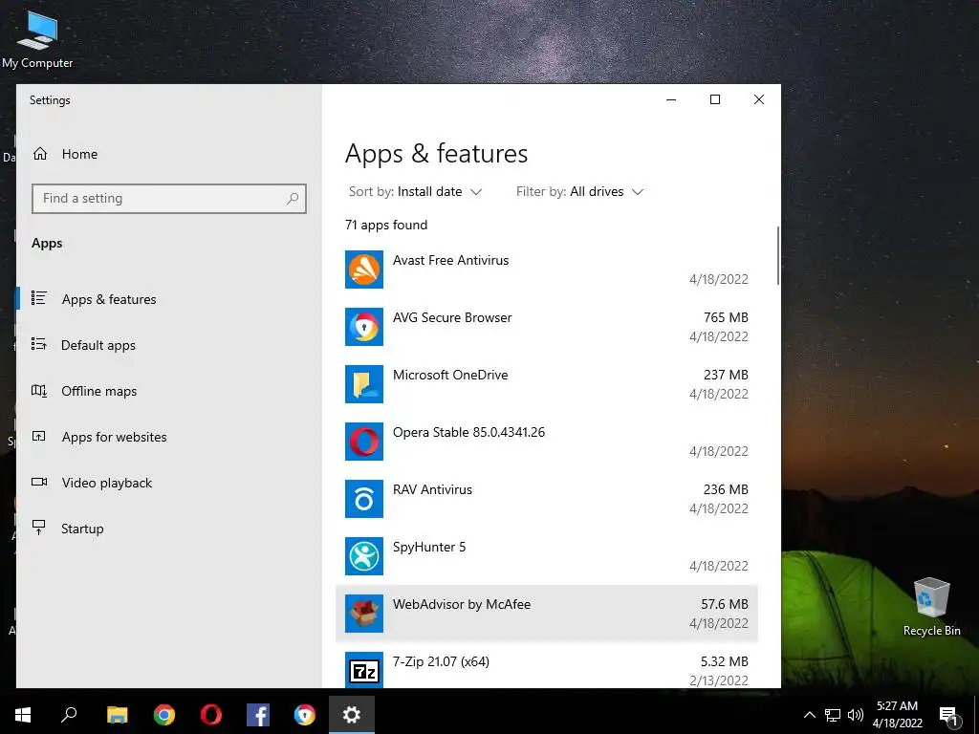979x734 pixels.
Task: Click the apps list vertical scrollbar
Action: coord(778,256)
